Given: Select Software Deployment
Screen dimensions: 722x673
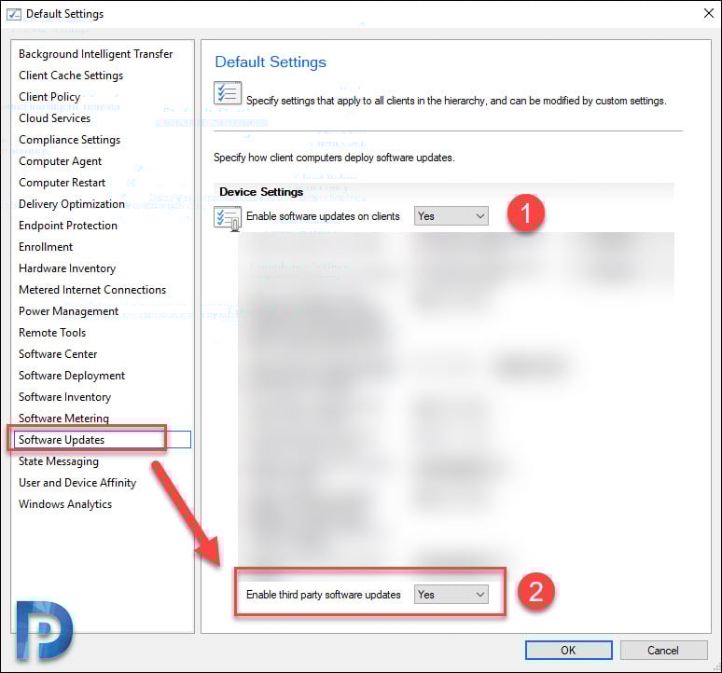Looking at the screenshot, I should click(x=72, y=376).
